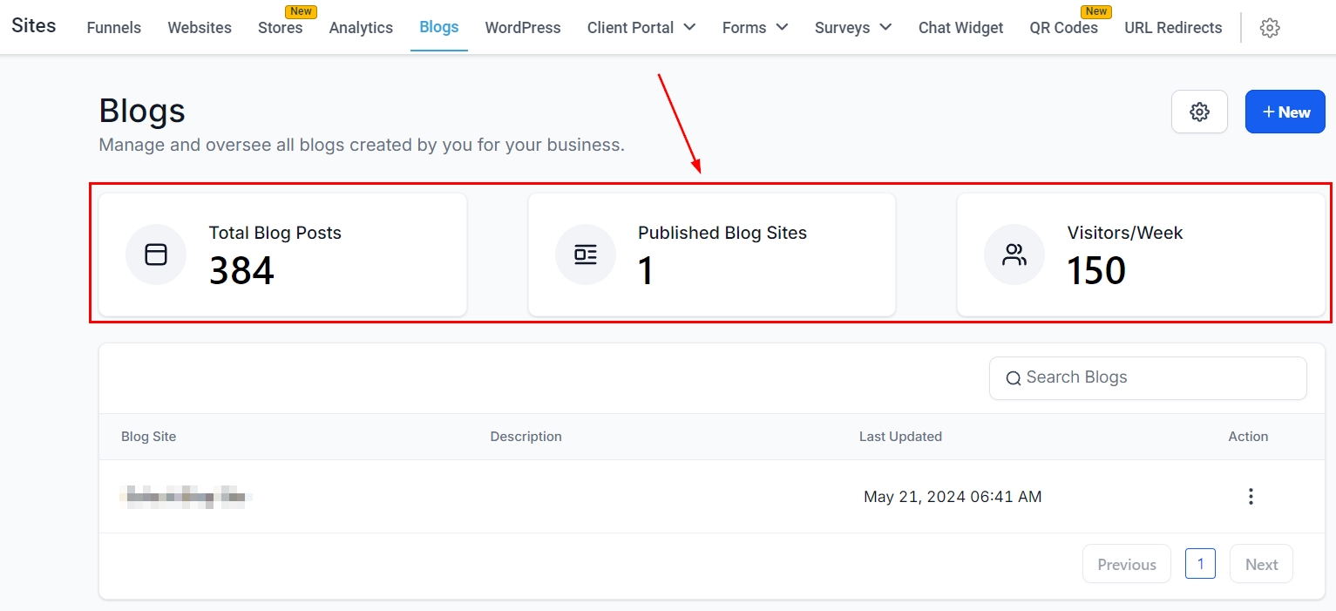Open blog settings gear button beside New
The image size is (1336, 611).
(1199, 112)
